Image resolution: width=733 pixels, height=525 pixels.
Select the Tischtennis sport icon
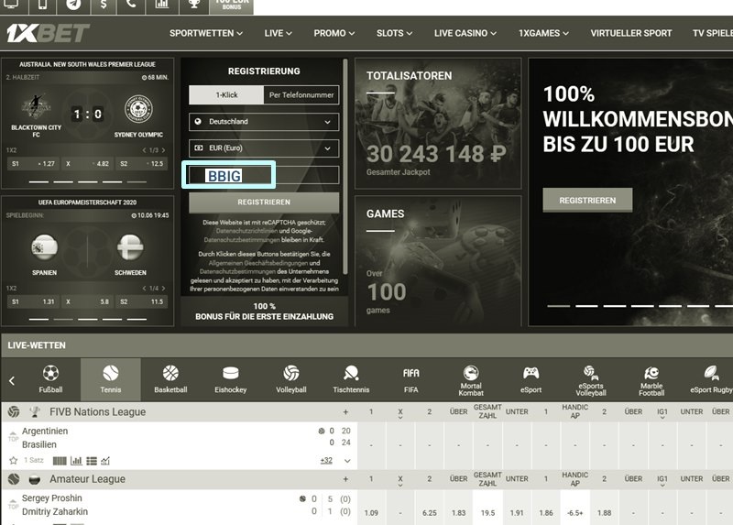351,379
